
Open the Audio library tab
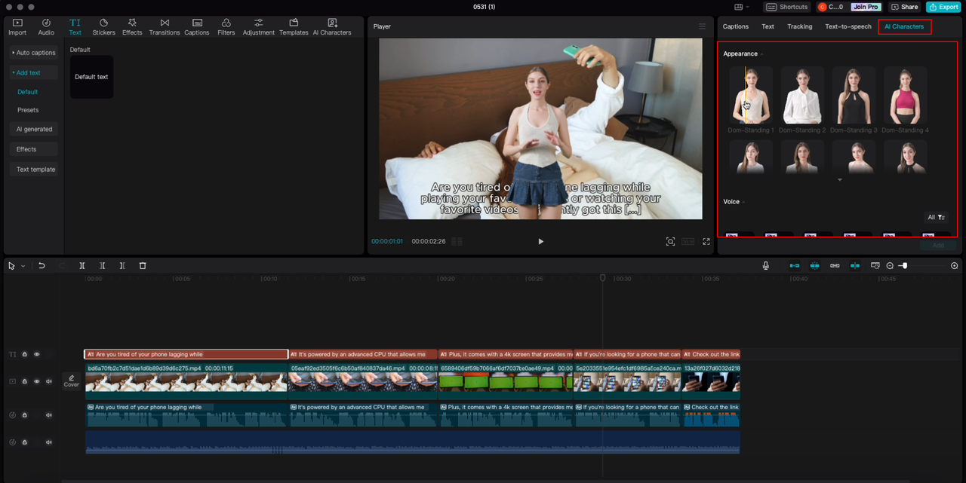pyautogui.click(x=46, y=27)
